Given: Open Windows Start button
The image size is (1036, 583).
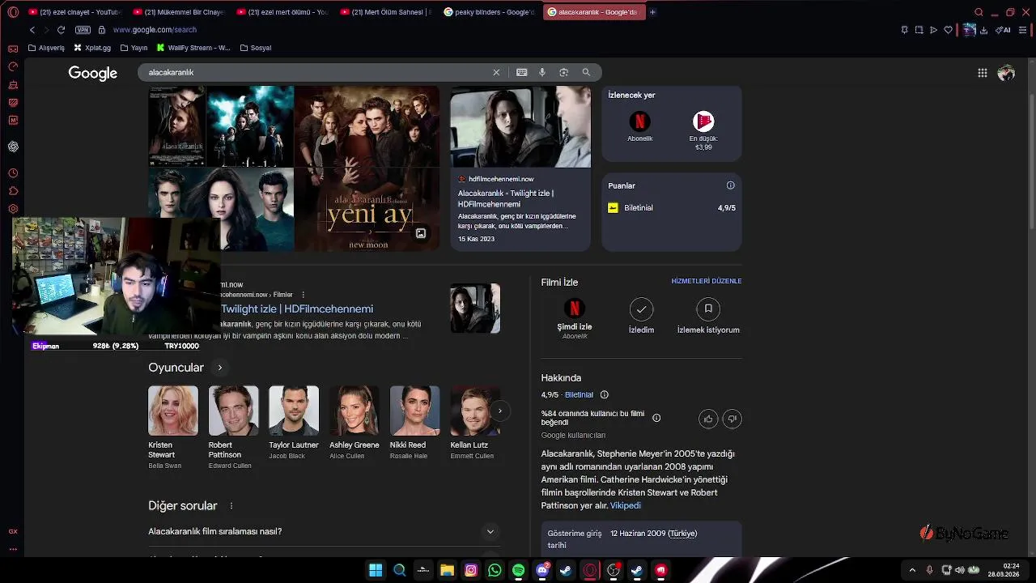Looking at the screenshot, I should 376,570.
